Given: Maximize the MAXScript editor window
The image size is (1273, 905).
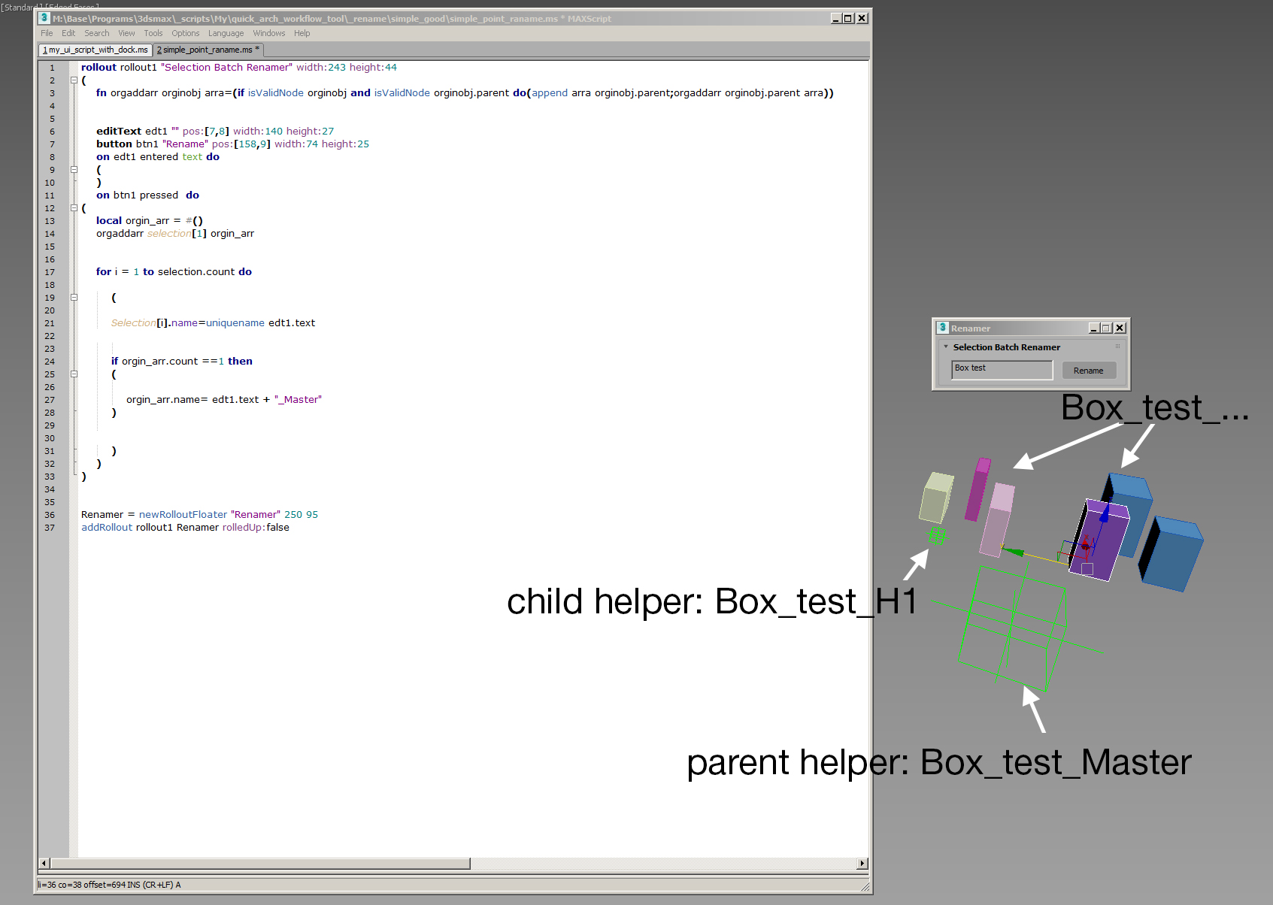Looking at the screenshot, I should pyautogui.click(x=848, y=18).
